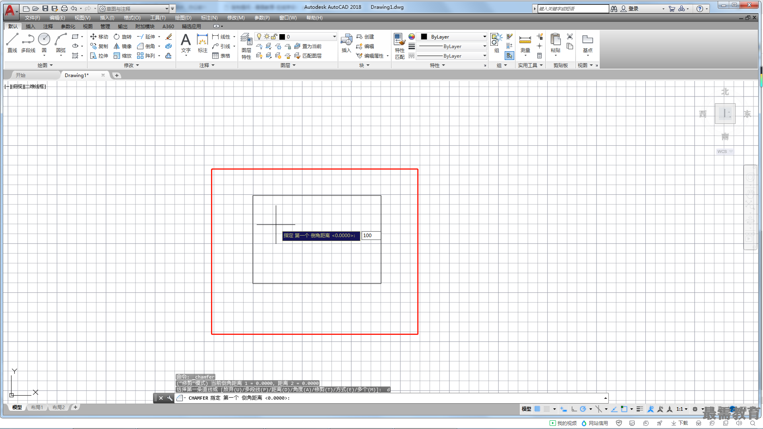Viewport: 763px width, 429px height.
Task: Click the 创建 block button
Action: [x=365, y=37]
